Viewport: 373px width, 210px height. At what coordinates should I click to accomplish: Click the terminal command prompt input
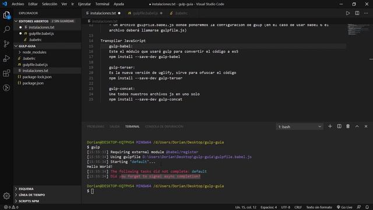point(93,191)
